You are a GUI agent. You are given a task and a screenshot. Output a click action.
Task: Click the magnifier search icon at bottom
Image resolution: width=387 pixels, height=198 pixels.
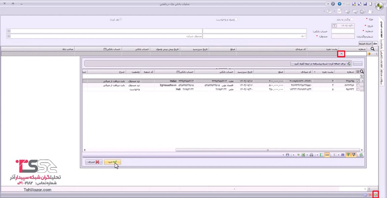click(x=364, y=195)
